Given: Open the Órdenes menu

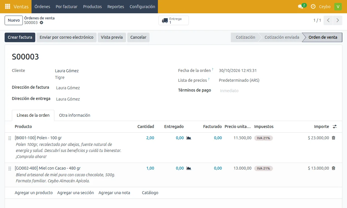Looking at the screenshot, I should pos(42,7).
